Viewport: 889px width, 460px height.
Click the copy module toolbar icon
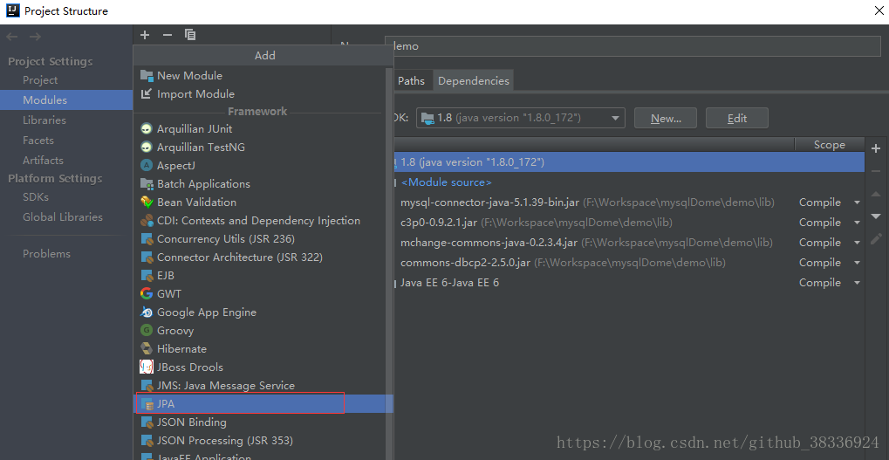tap(190, 35)
